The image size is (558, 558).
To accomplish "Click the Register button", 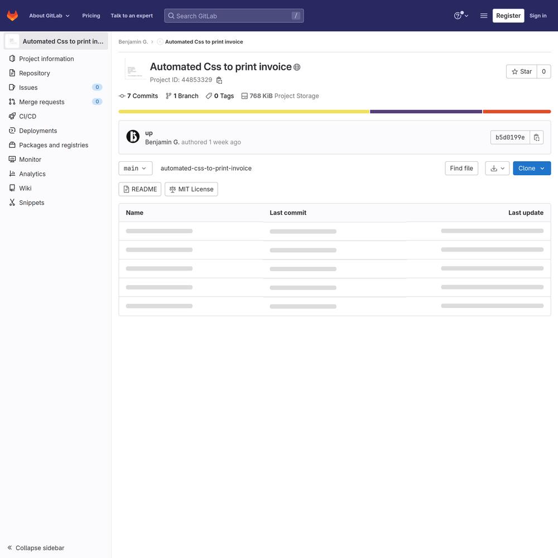I will pos(508,16).
